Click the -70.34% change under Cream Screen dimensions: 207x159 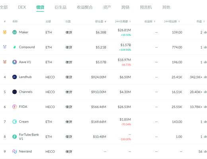[x=126, y=124]
